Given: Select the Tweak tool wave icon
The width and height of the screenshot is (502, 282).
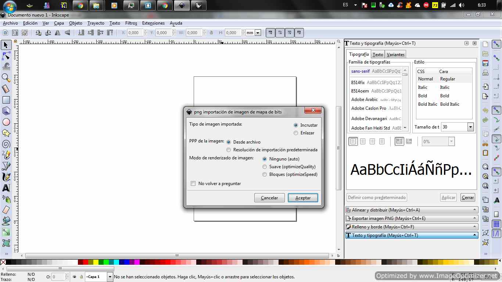Looking at the screenshot, I should point(6,67).
